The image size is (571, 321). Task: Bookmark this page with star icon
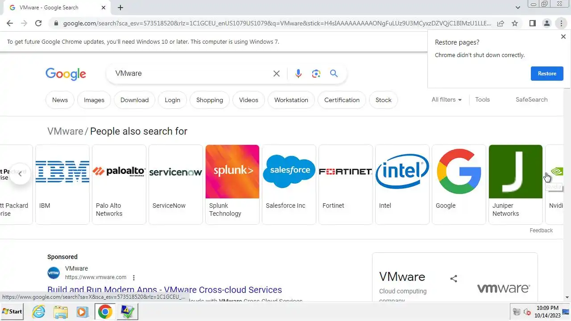[x=515, y=23]
